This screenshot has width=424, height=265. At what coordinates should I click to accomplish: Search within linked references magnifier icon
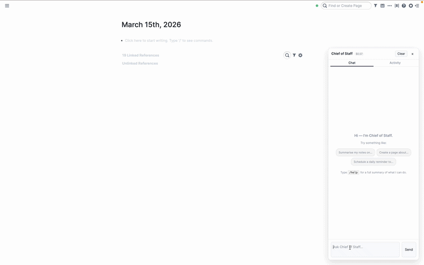(287, 55)
